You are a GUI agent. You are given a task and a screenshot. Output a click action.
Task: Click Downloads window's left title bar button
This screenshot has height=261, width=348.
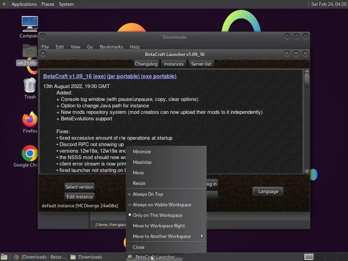(x=42, y=36)
